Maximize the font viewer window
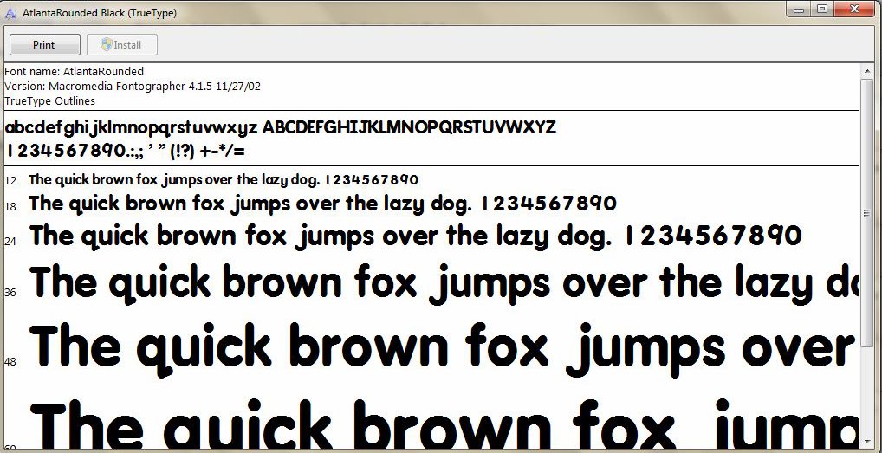The image size is (882, 453). tap(822, 9)
